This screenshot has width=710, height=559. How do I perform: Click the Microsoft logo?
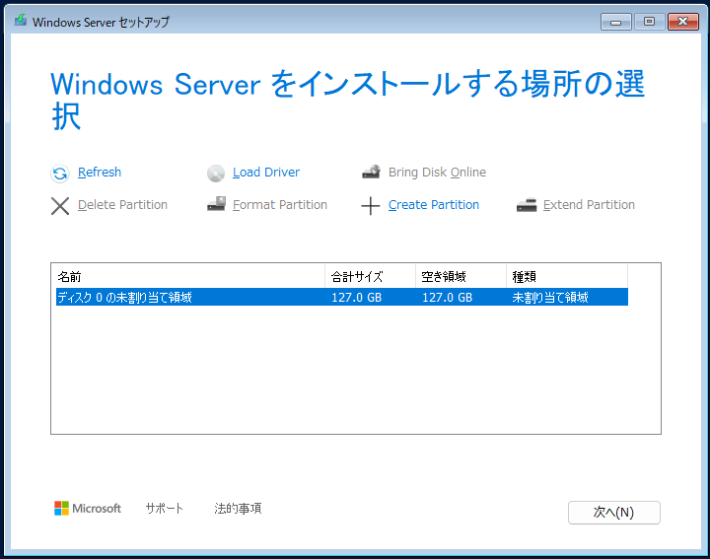pos(88,509)
